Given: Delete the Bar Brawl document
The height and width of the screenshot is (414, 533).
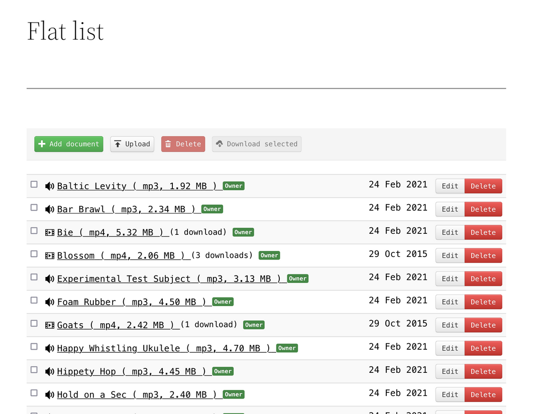Looking at the screenshot, I should (x=483, y=209).
